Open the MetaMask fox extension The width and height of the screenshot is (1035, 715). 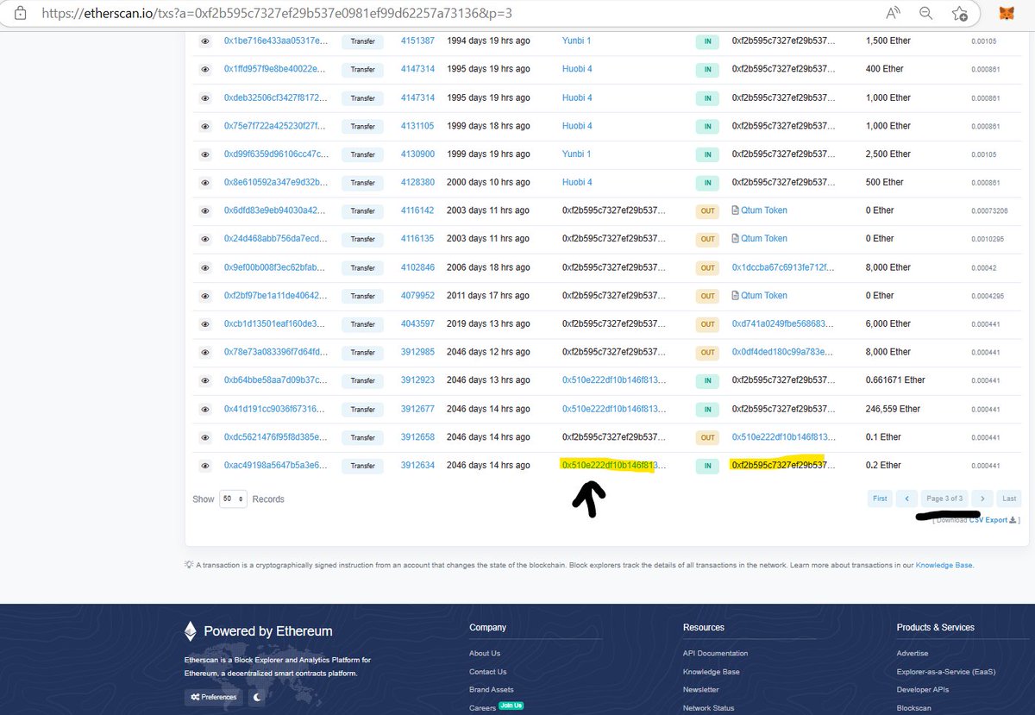point(1006,13)
